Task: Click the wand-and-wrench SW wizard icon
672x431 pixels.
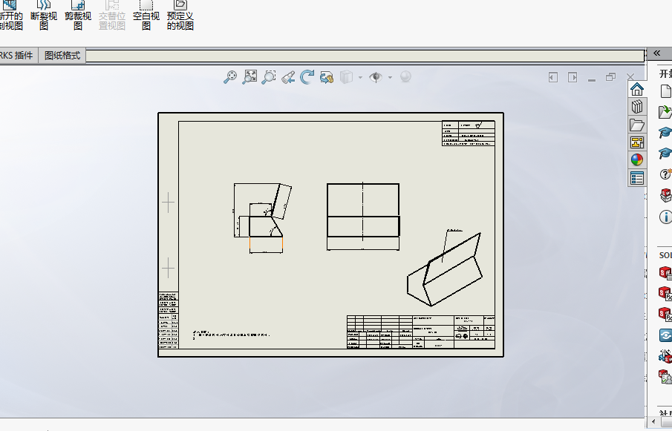Action: point(665,355)
